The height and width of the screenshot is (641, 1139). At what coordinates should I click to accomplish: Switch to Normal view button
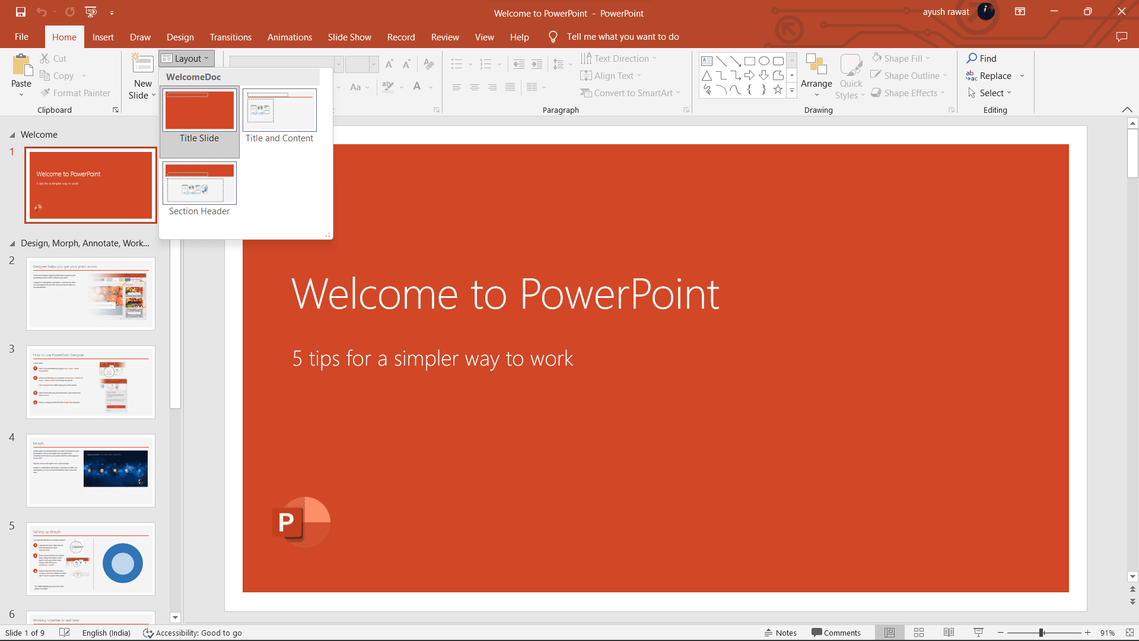889,633
